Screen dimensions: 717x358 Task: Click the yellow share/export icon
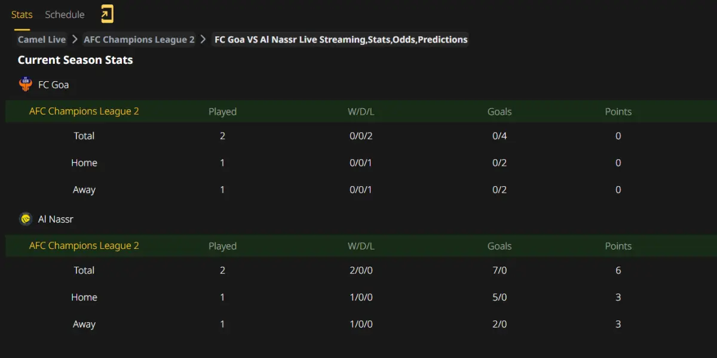pos(107,14)
